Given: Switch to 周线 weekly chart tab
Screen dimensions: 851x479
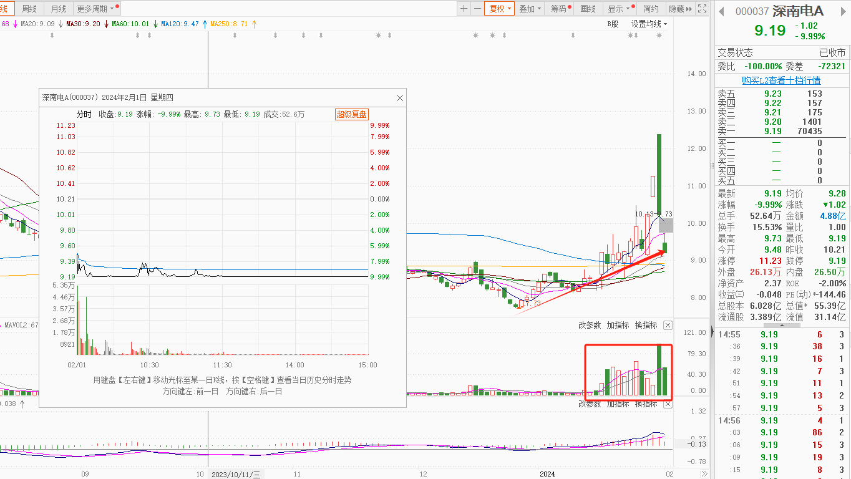Looking at the screenshot, I should 29,9.
